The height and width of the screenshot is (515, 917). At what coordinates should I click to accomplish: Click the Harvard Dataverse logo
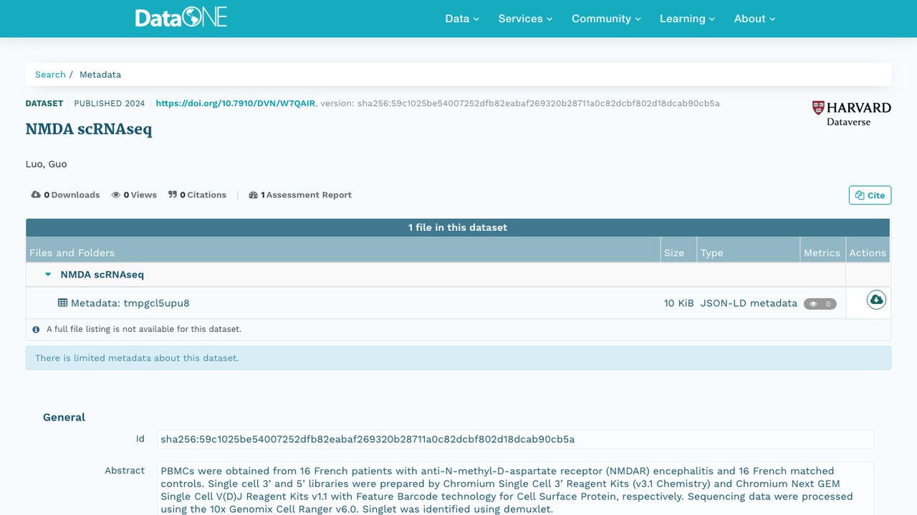tap(851, 113)
